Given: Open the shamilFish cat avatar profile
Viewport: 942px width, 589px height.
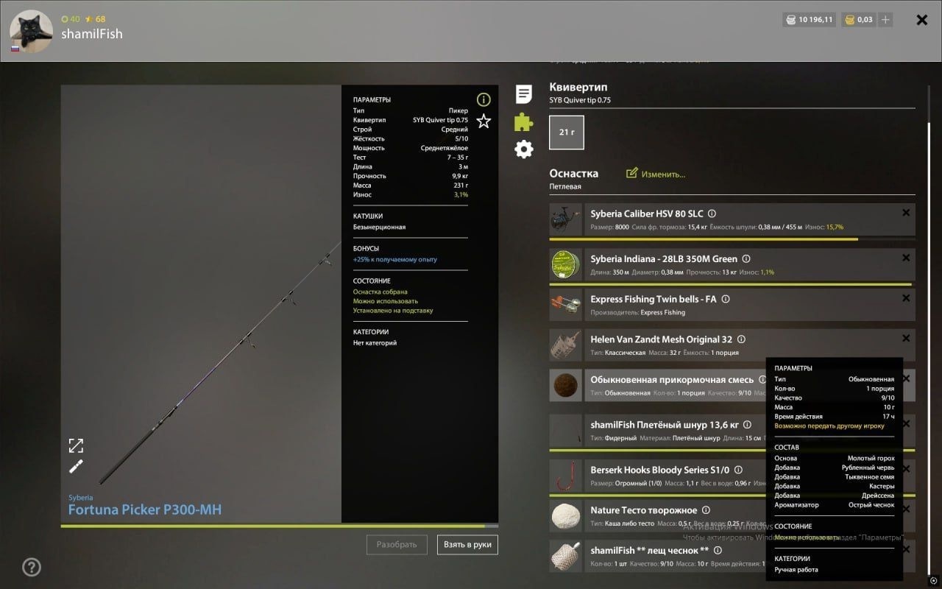Looking at the screenshot, I should tap(31, 31).
